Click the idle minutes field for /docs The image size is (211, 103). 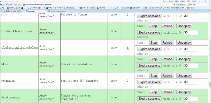click(191, 66)
